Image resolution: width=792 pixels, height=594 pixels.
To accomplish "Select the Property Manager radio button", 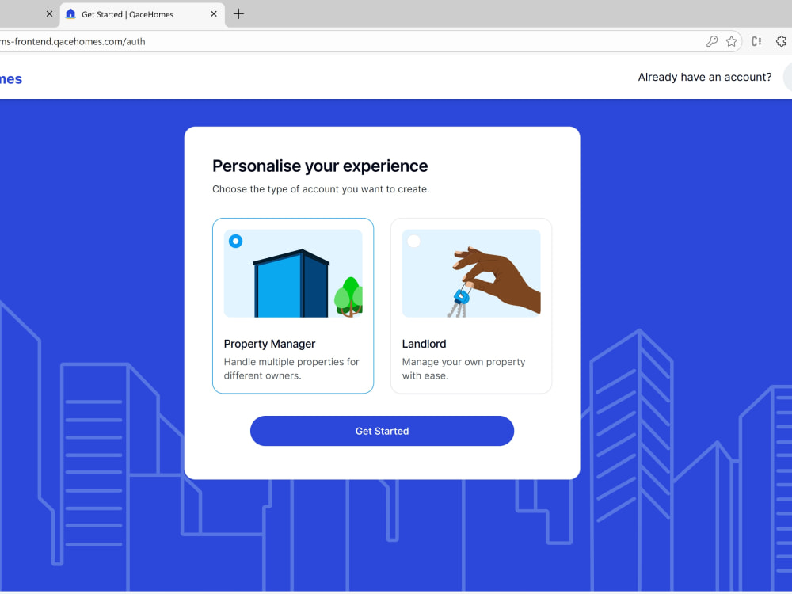I will coord(235,241).
